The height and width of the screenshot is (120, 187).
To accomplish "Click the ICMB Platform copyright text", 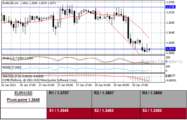I will pyautogui.click(x=40, y=80).
